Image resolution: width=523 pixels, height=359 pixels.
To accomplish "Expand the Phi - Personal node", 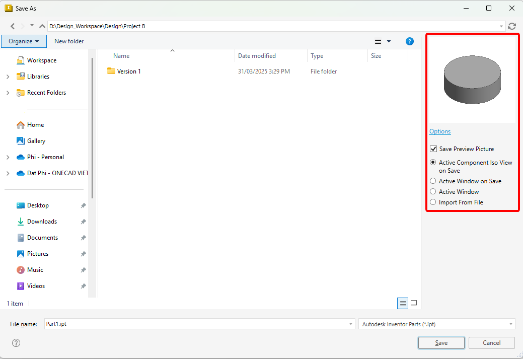I will click(8, 157).
